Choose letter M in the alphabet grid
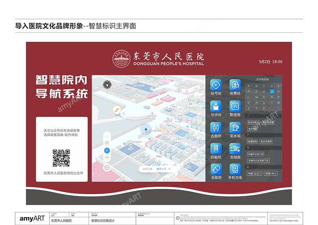Image resolution: width=318 pixels, height=225 pixels. (256, 97)
